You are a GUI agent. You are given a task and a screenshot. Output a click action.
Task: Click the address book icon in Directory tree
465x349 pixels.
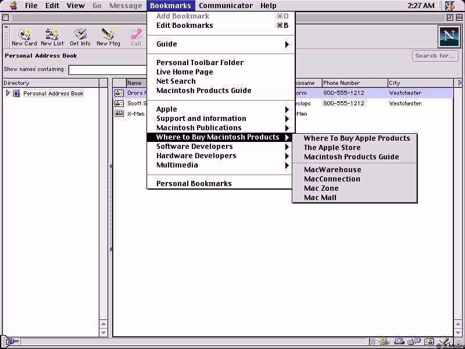click(17, 94)
